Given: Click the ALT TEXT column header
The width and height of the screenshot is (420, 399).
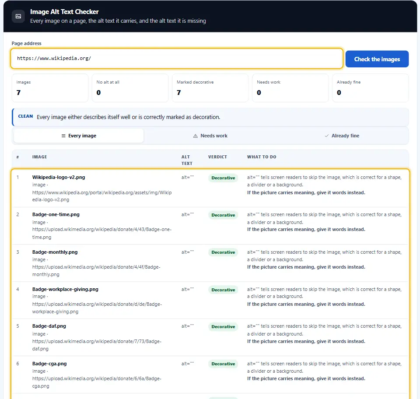Looking at the screenshot, I should click(187, 160).
